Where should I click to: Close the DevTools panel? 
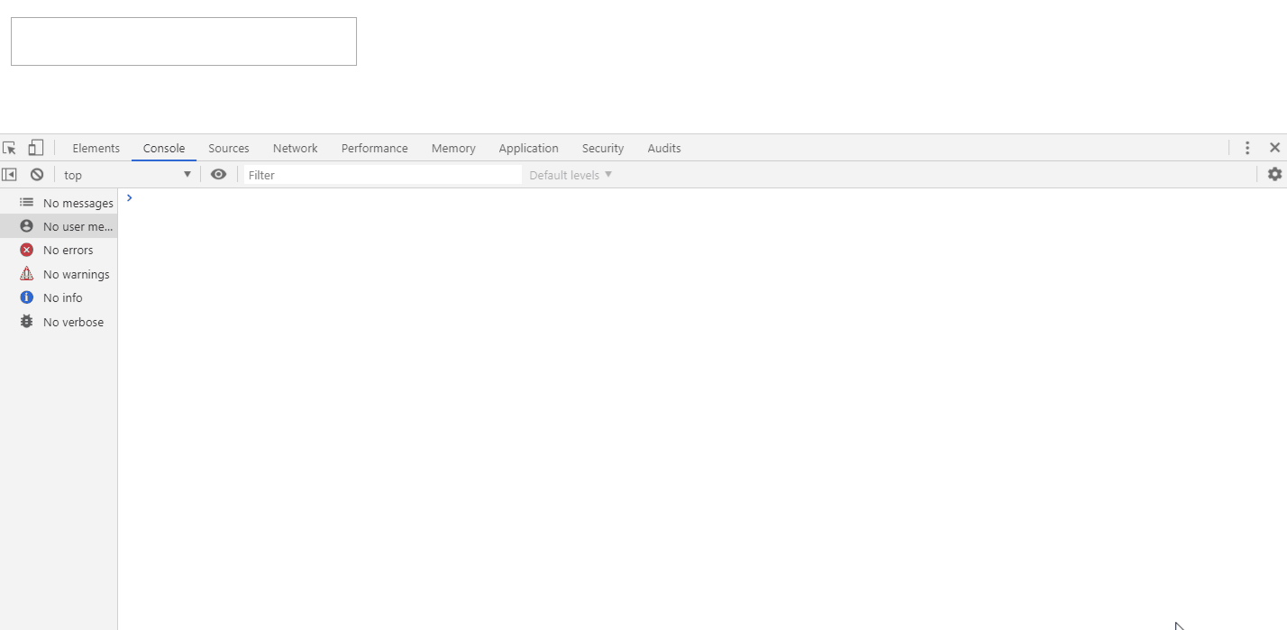point(1274,148)
